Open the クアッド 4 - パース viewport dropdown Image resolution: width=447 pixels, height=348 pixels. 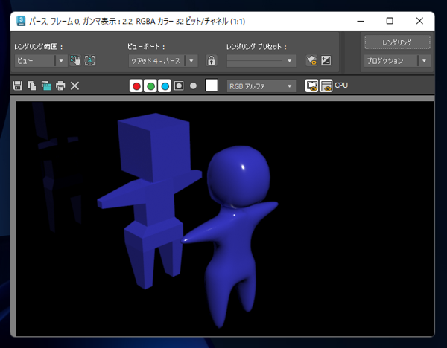click(x=162, y=61)
